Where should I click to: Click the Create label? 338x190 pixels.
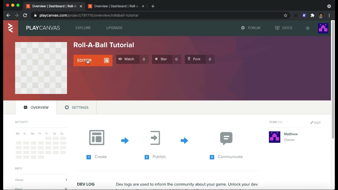[101, 157]
